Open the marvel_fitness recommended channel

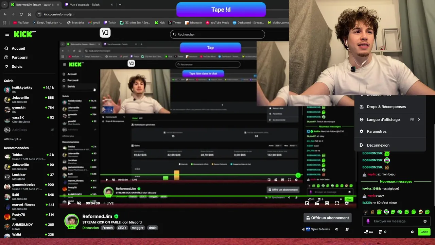pos(29,207)
